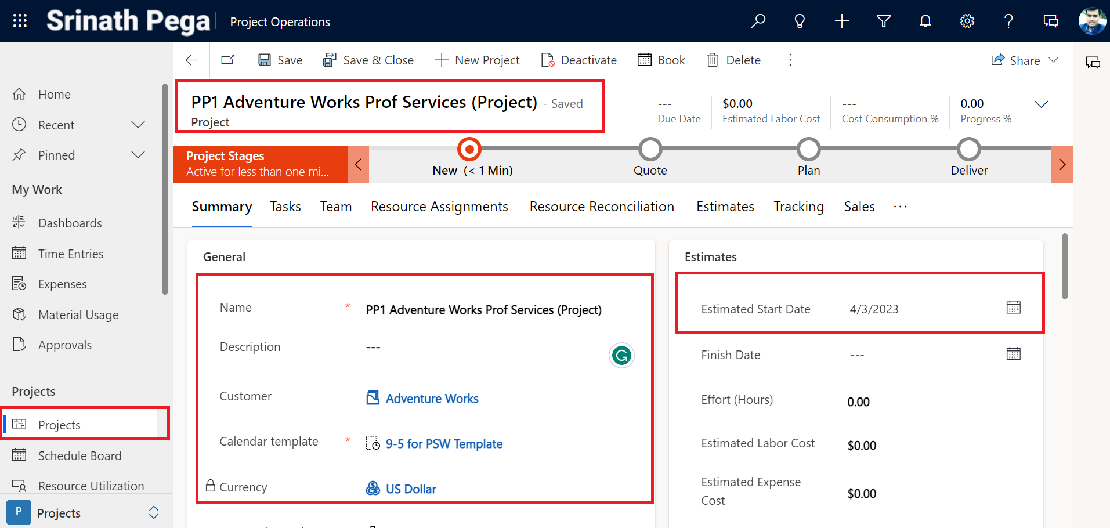The height and width of the screenshot is (528, 1110).
Task: Click the search magnifier icon
Action: click(758, 21)
